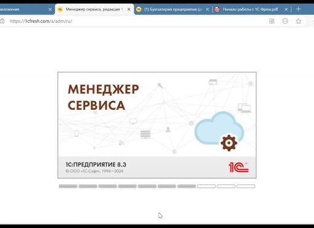Screen dimensions: 314x228
Task: Click the red 1C logo on splash
Action: click(239, 167)
